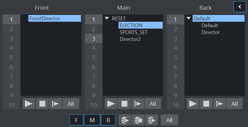Play the Front layer director
248x127 pixels.
[x=29, y=104]
